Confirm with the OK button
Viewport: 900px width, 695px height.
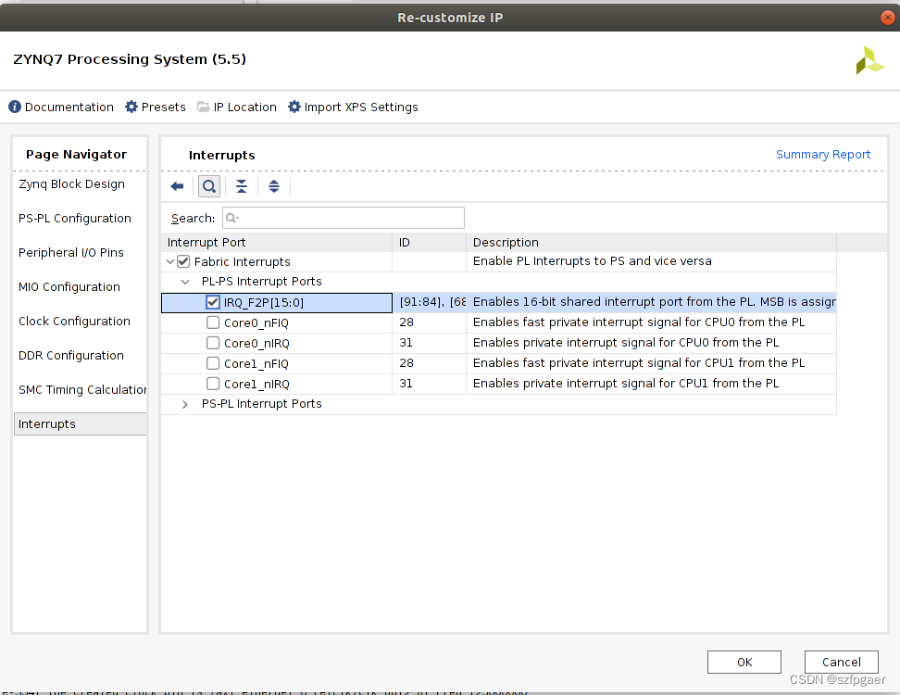(744, 662)
